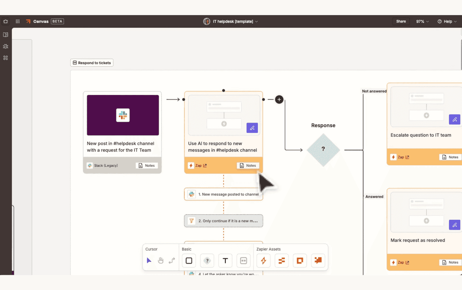This screenshot has height=290, width=462.
Task: Click the Share button
Action: (401, 21)
